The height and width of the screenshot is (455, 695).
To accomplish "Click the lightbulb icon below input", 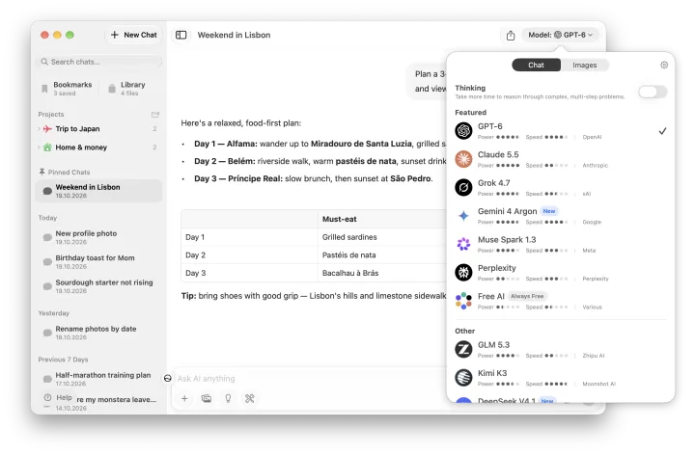I will (x=228, y=398).
